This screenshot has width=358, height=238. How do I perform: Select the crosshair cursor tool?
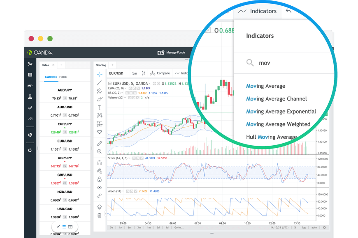tap(100, 74)
